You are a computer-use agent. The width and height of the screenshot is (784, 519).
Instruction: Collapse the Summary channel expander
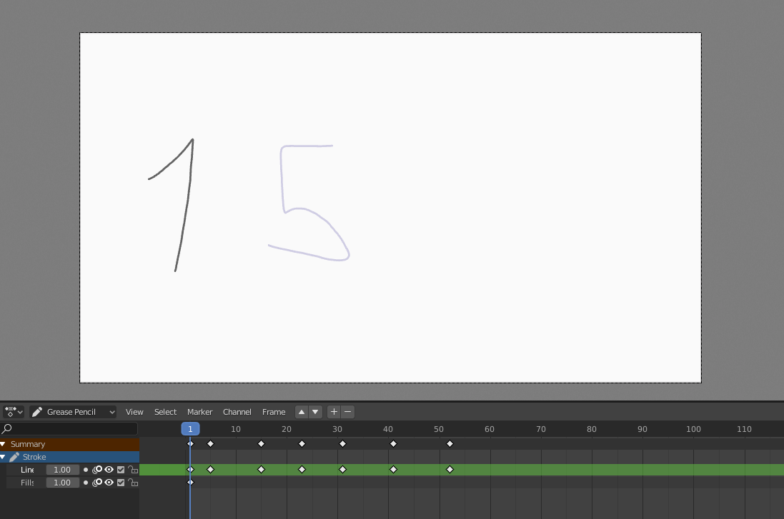[4, 443]
